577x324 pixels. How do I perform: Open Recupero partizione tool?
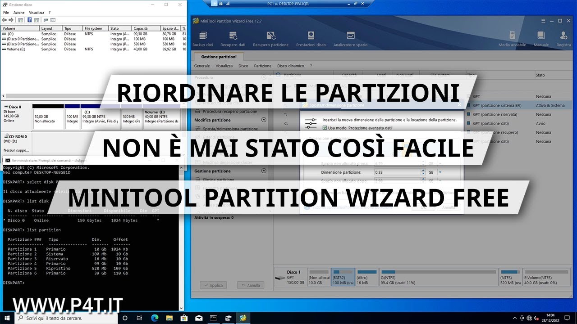(270, 39)
